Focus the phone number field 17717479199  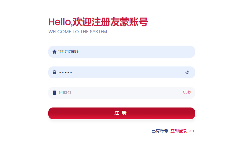(122, 52)
